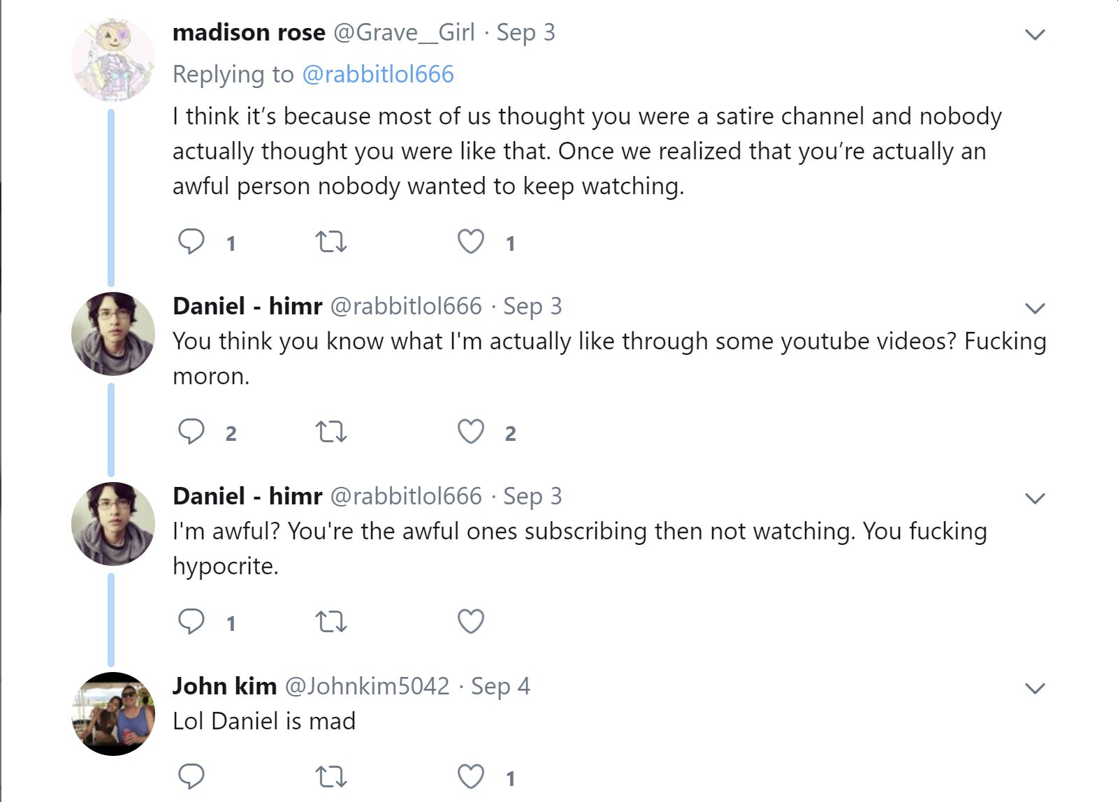Reply to Daniel's "Fucking moron" tweet
1118x802 pixels.
tap(191, 432)
